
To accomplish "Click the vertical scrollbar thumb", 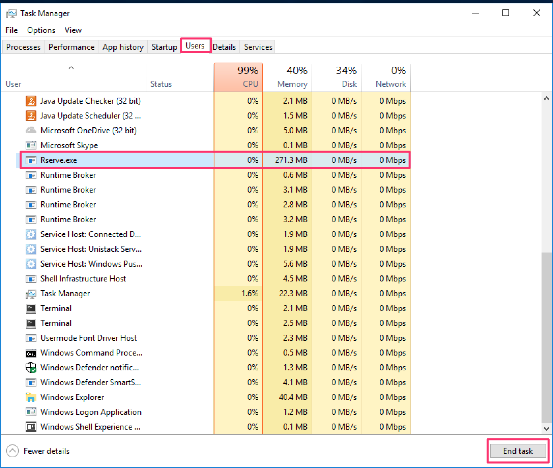I will pos(547,337).
